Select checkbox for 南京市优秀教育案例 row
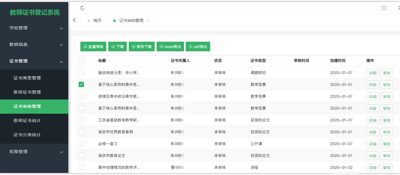This screenshot has width=400, height=175. click(81, 132)
